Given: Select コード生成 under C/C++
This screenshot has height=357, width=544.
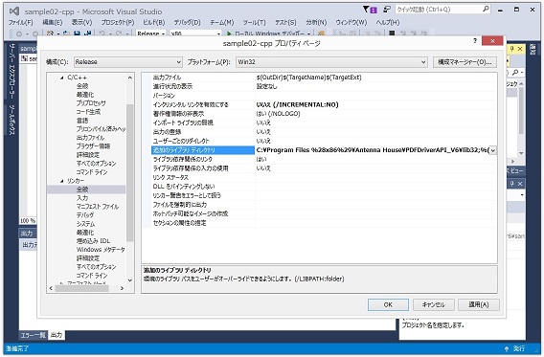Looking at the screenshot, I should (88, 112).
